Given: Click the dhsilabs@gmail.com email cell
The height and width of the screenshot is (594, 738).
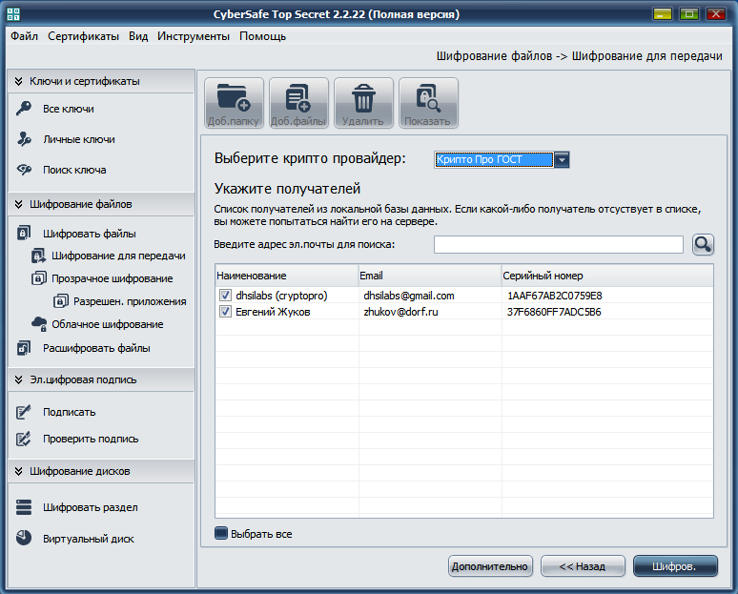Looking at the screenshot, I should click(408, 296).
